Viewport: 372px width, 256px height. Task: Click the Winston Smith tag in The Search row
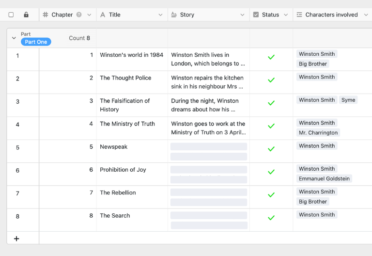coord(317,215)
